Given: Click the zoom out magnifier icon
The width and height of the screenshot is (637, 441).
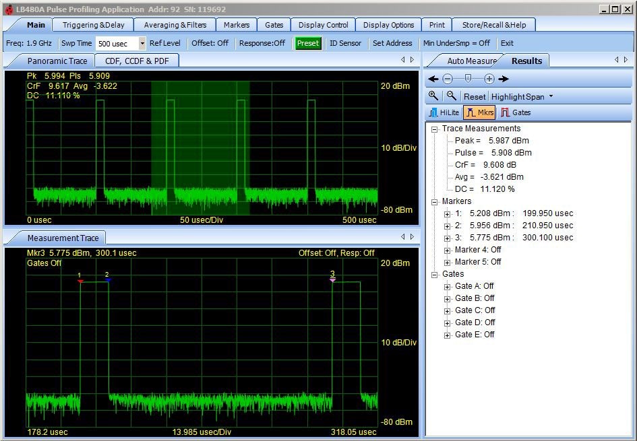Looking at the screenshot, I should tap(452, 96).
